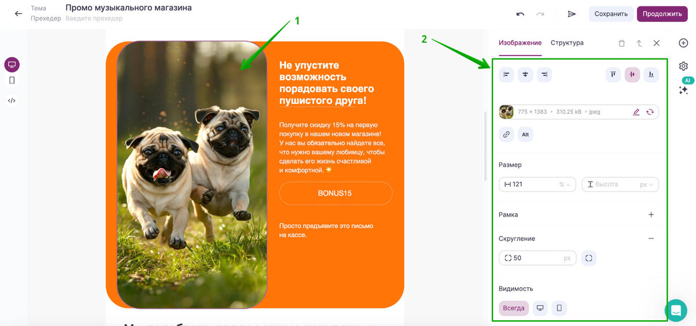696x326 pixels.
Task: Expand the Рамка border section
Action: 651,215
